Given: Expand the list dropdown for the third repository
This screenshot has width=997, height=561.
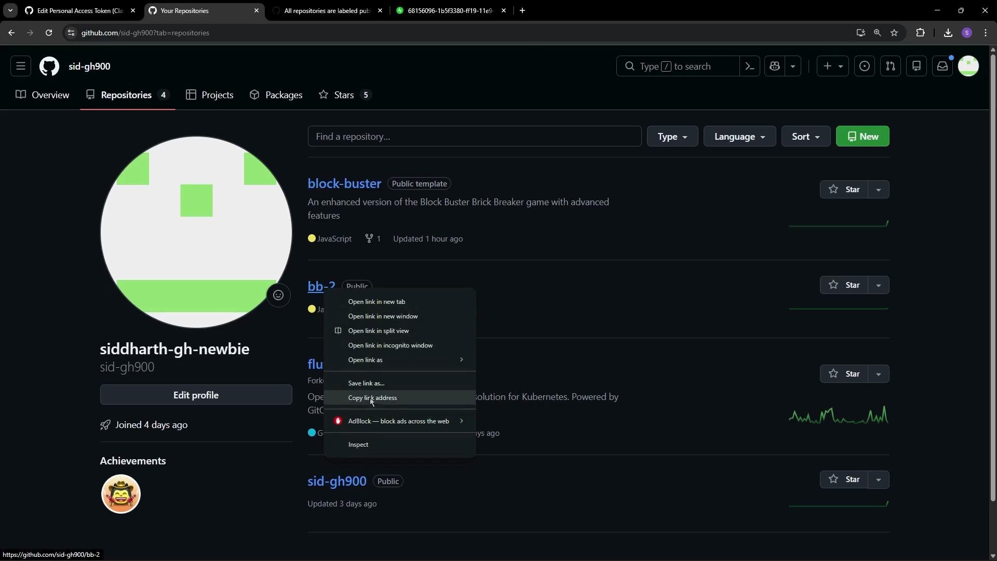Looking at the screenshot, I should pos(879,373).
